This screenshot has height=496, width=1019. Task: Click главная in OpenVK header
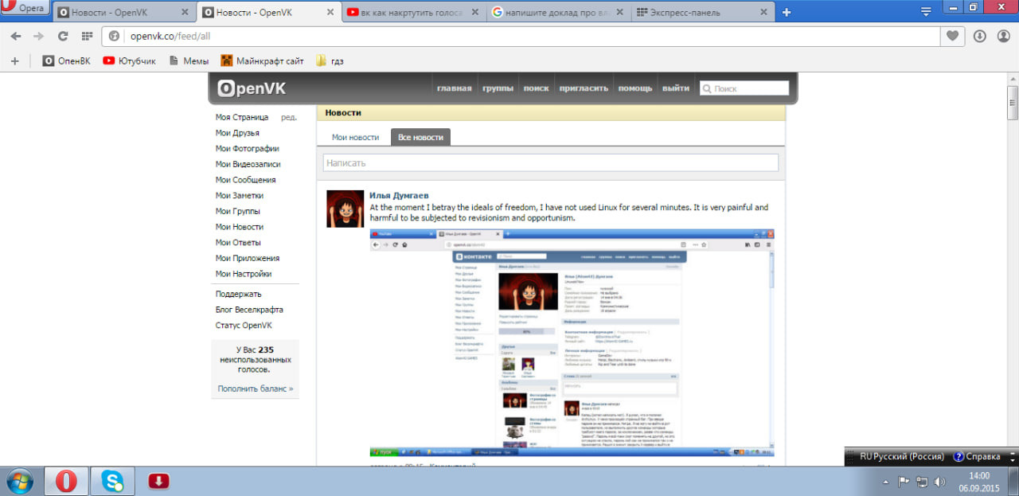click(454, 88)
